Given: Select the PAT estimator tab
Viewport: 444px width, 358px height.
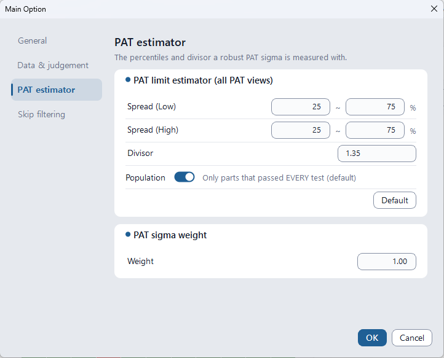Looking at the screenshot, I should [57, 90].
